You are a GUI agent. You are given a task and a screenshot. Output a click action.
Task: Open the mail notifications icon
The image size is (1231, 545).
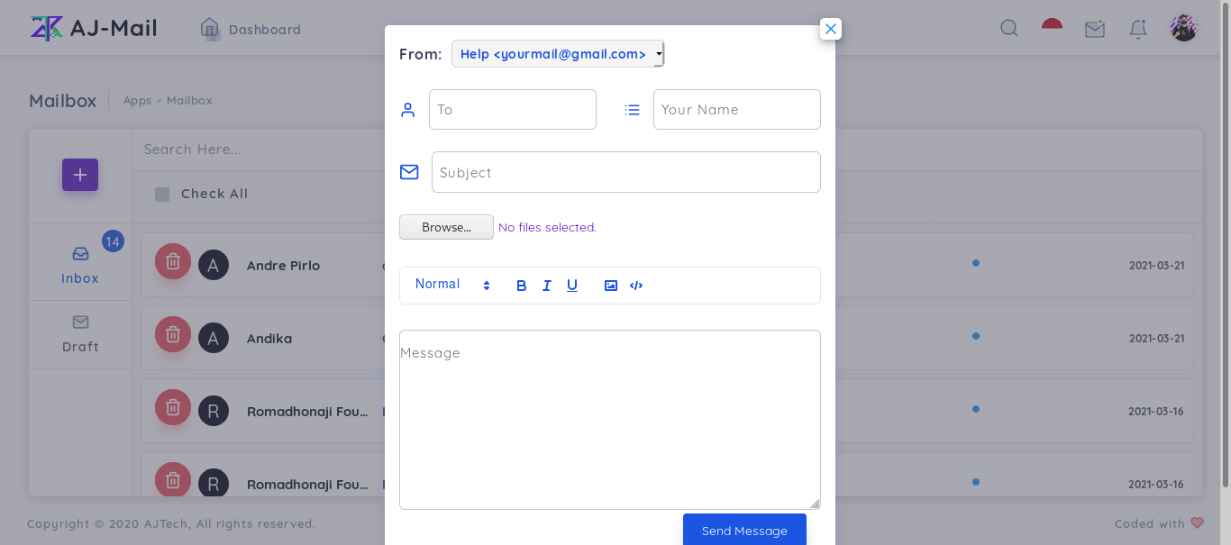pyautogui.click(x=1095, y=29)
